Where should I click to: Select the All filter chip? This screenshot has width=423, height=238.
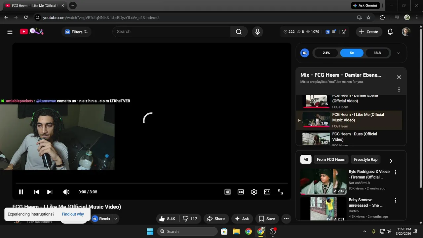306,159
